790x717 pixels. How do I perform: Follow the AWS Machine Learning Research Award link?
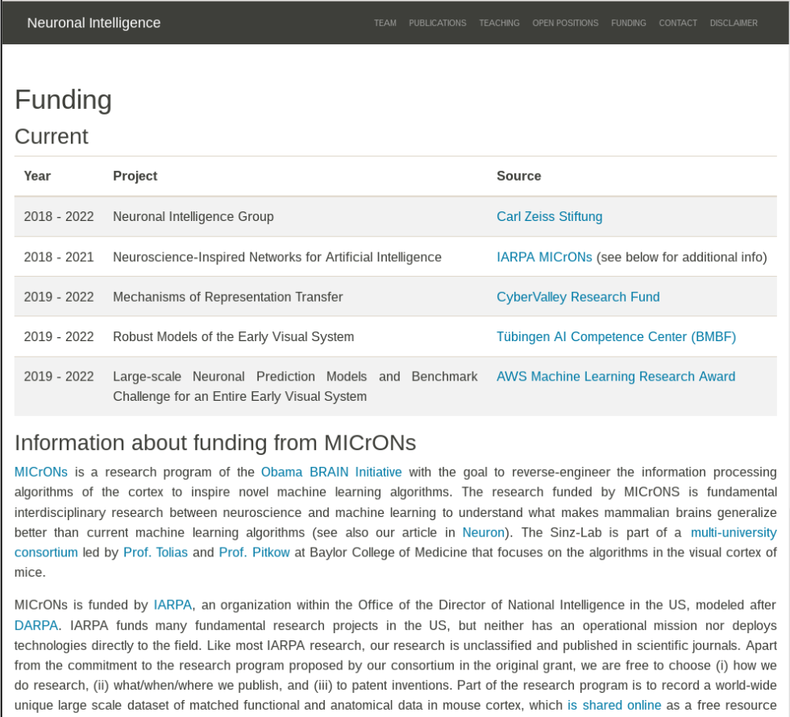616,377
